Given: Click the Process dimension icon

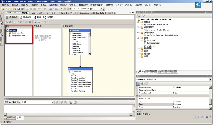Looking at the screenshot, I should [x=10, y=22].
